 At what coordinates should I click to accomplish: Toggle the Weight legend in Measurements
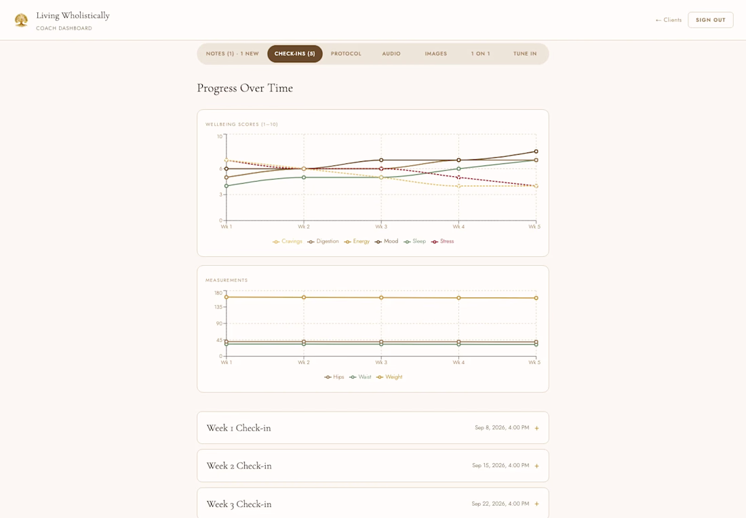pos(389,377)
